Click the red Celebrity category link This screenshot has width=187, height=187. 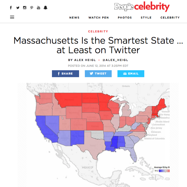point(98,31)
